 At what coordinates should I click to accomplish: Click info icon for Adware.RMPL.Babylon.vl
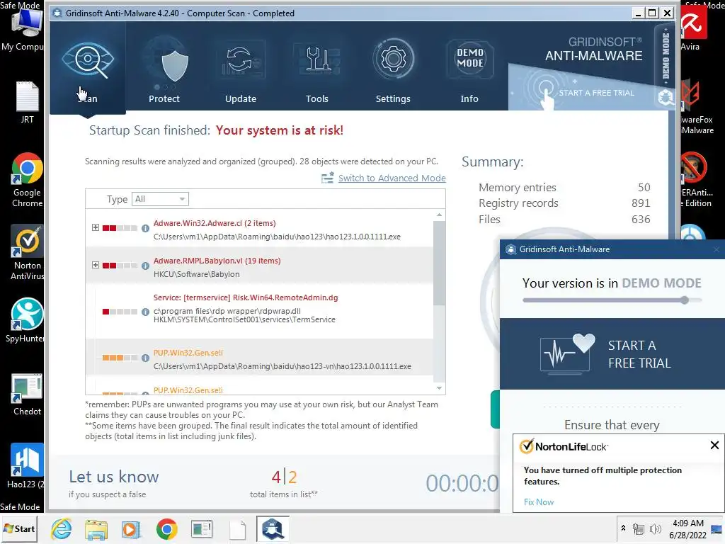[145, 266]
